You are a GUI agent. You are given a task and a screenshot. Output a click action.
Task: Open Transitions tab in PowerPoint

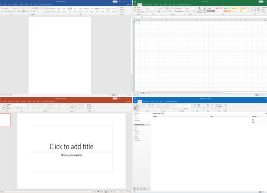click(x=10, y=102)
